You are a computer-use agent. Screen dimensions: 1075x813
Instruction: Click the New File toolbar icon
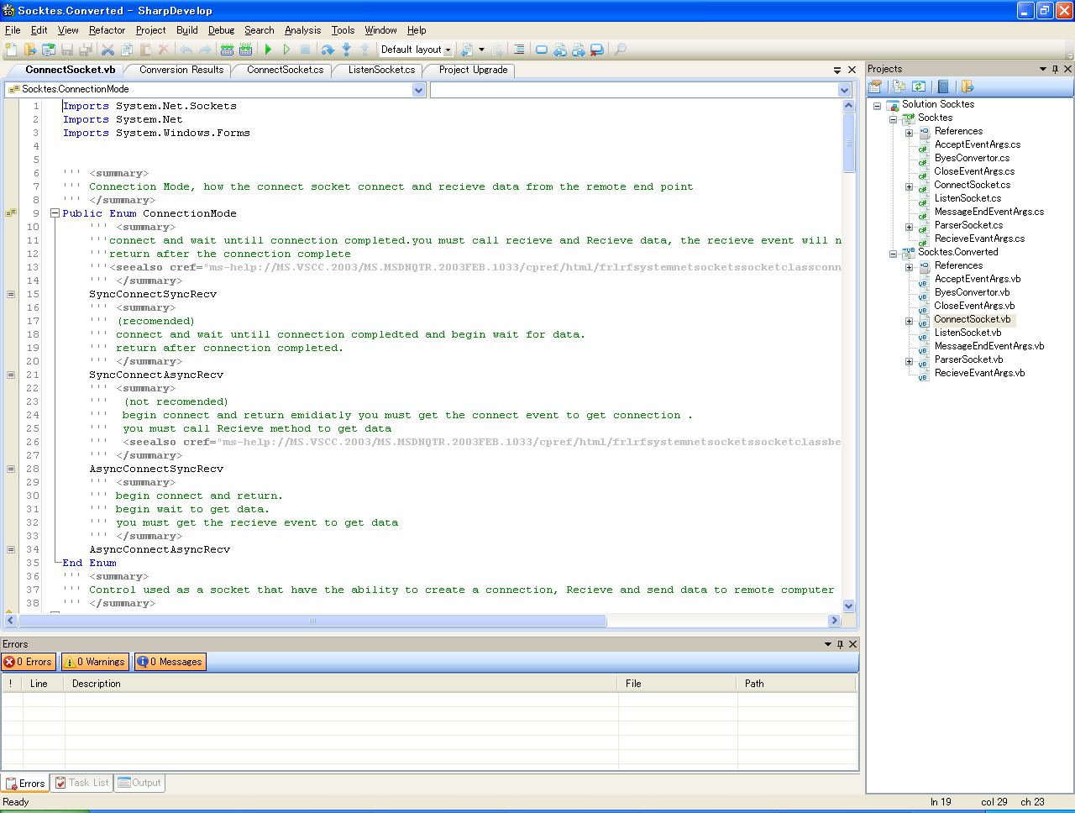pyautogui.click(x=11, y=50)
